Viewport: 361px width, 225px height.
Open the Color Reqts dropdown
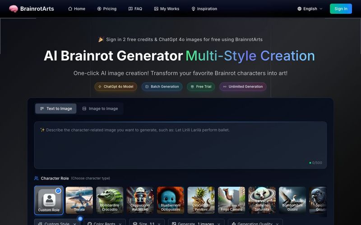[105, 222]
